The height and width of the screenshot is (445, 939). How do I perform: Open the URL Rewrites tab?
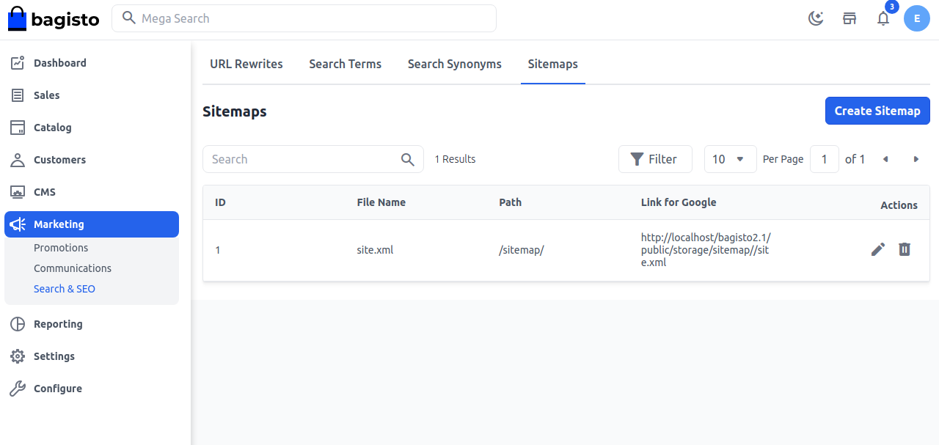246,64
